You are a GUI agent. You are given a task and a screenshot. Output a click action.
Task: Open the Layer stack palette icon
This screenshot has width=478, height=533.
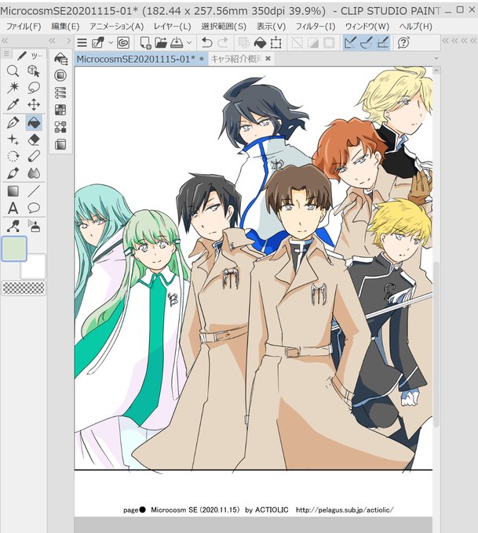[60, 144]
